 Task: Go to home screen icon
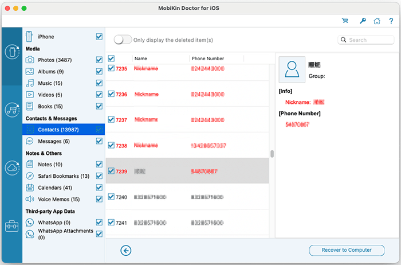[x=376, y=21]
